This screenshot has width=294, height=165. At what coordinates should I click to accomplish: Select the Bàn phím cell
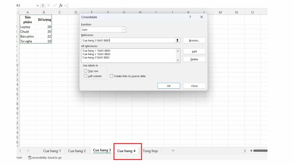[x=28, y=36]
